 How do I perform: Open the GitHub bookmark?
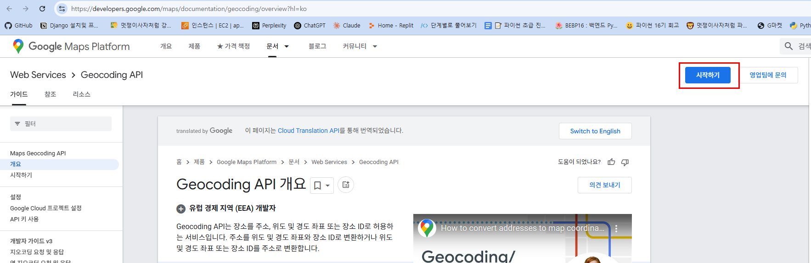[19, 26]
